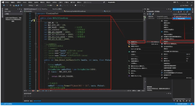
Task: Click the wrench Property Pages icon in Properties
Action: (153, 14)
